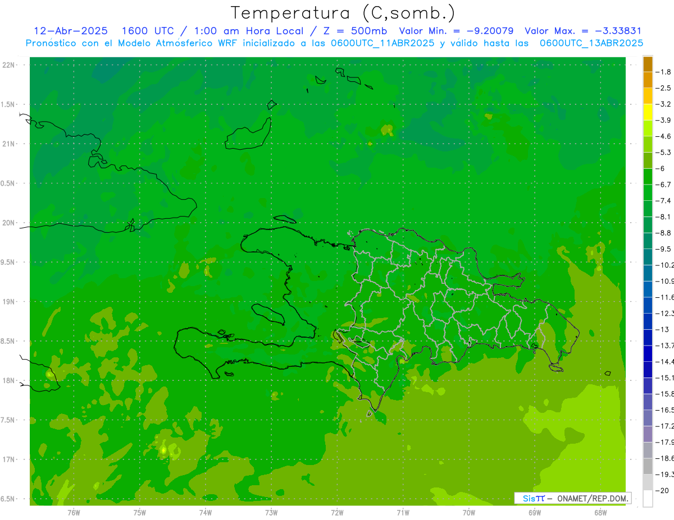
Task: Click the "18N" latitude axis label
Action: pos(10,380)
